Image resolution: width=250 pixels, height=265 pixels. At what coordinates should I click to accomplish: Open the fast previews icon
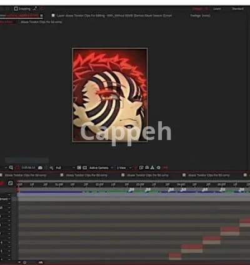coord(141,167)
